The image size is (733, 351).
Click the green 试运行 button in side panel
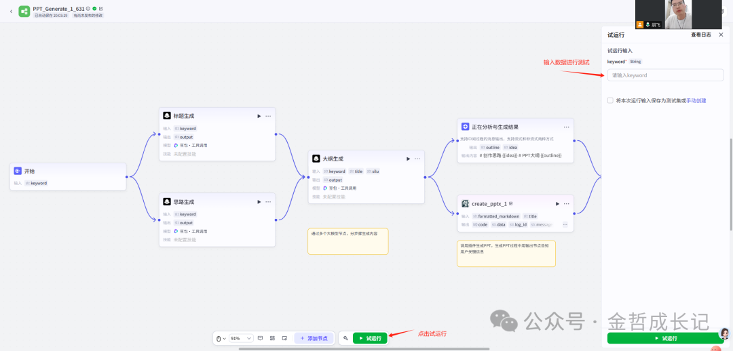(x=666, y=338)
